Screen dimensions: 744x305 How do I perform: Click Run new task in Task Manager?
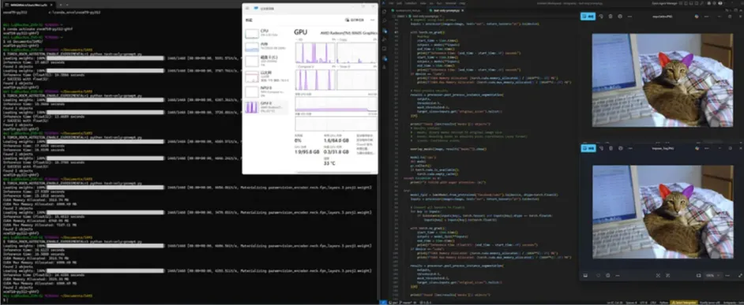point(354,20)
